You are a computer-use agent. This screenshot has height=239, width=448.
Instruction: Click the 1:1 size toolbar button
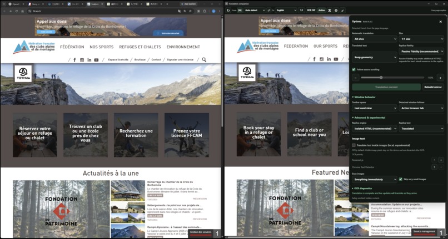click(301, 11)
